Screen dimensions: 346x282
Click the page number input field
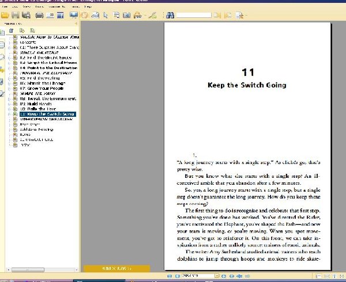[198, 276]
